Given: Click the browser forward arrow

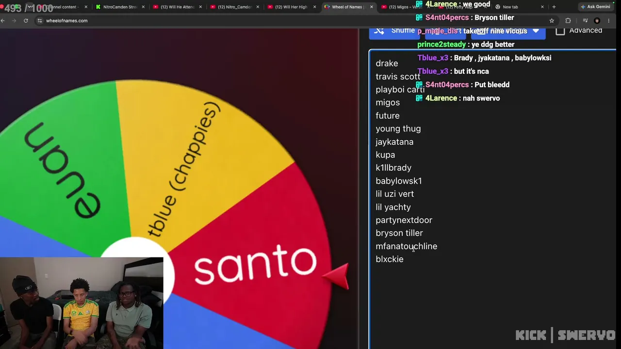Looking at the screenshot, I should pyautogui.click(x=14, y=21).
